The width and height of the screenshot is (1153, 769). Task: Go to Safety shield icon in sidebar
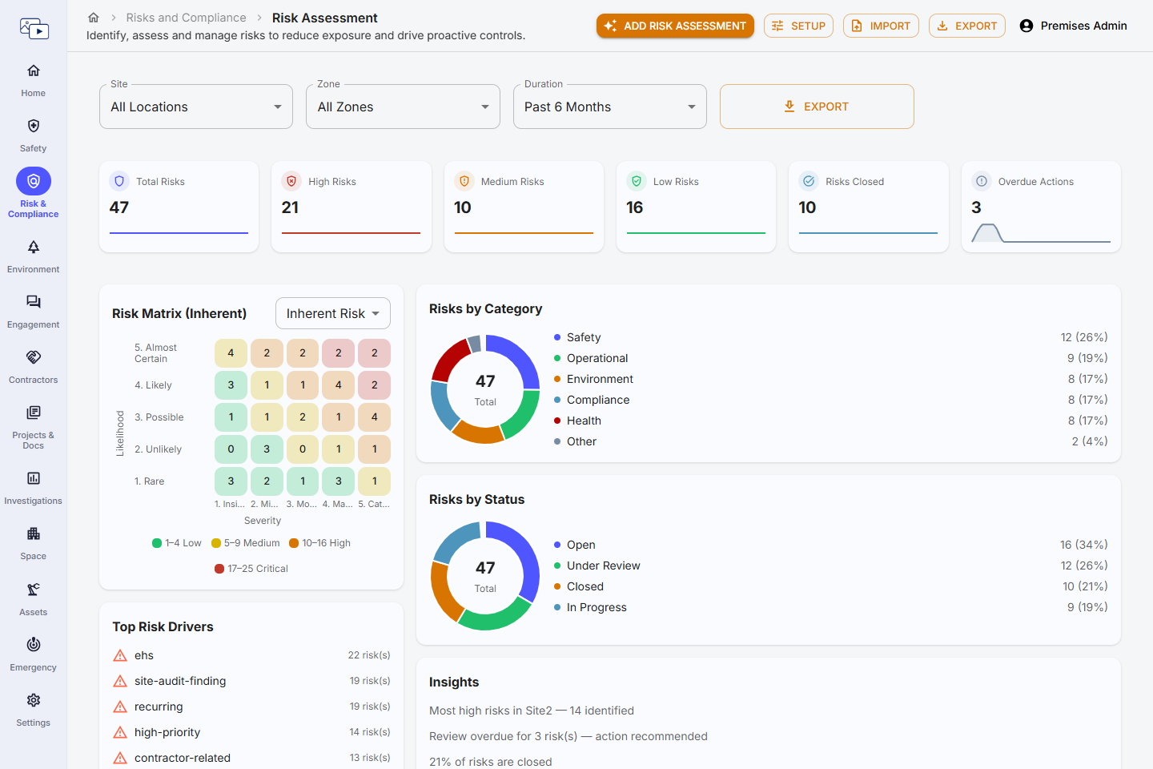[x=34, y=126]
